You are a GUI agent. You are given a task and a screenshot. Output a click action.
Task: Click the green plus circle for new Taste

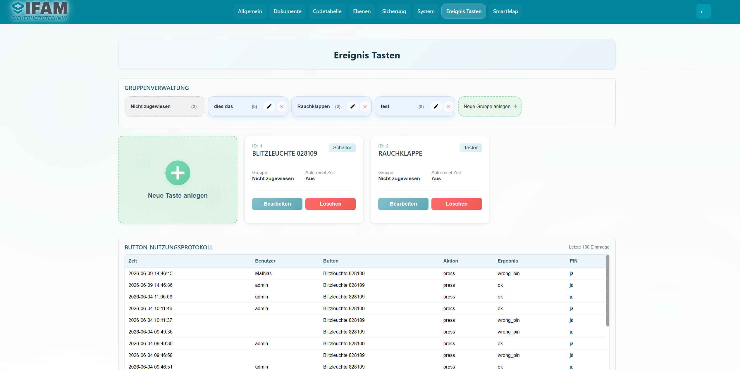point(178,173)
